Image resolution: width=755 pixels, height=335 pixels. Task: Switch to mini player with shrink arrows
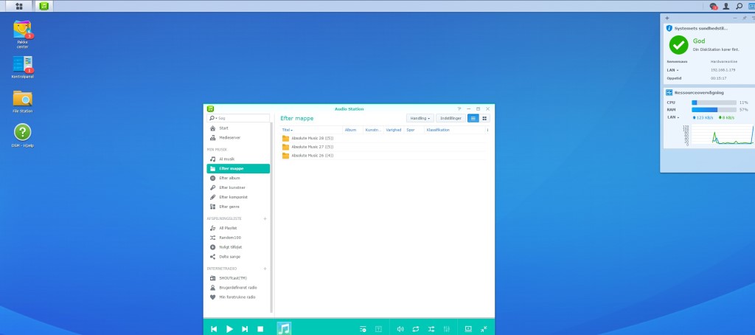484,329
